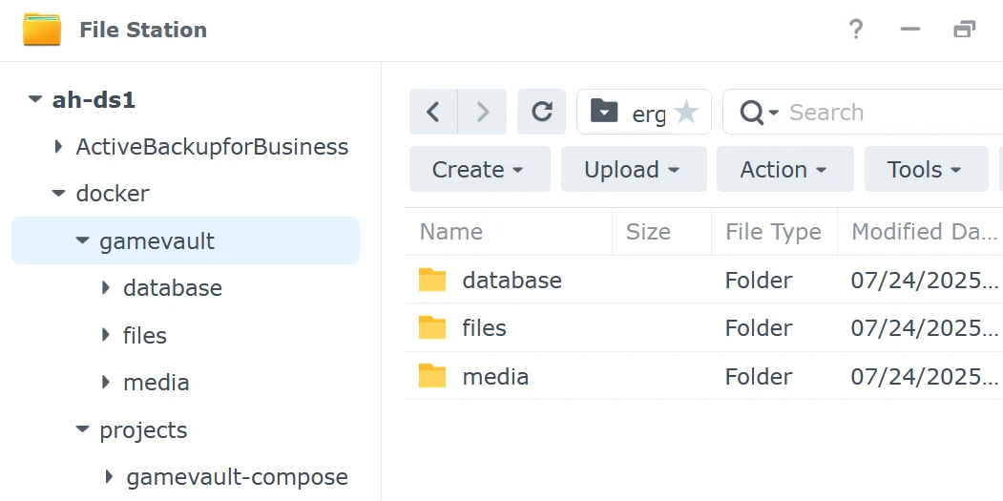Open the path folder dropdown icon
1003x501 pixels.
click(604, 112)
